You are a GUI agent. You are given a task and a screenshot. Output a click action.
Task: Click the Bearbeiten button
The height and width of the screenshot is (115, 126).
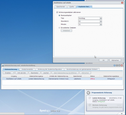click(x=35, y=73)
